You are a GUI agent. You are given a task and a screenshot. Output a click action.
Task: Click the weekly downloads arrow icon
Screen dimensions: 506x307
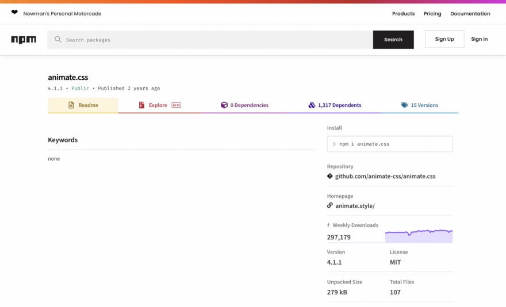328,225
